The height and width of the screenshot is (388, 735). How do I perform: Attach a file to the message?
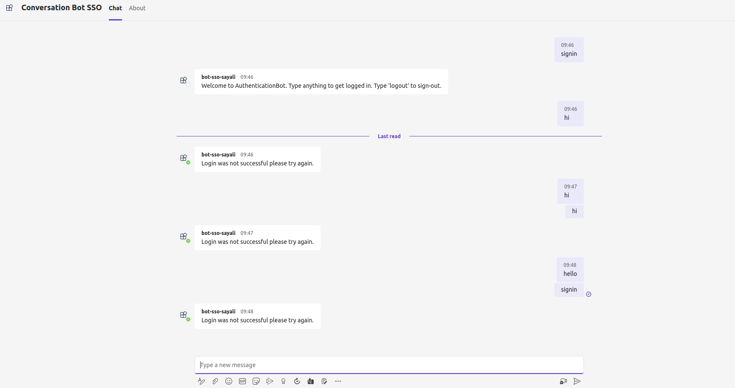pyautogui.click(x=215, y=381)
